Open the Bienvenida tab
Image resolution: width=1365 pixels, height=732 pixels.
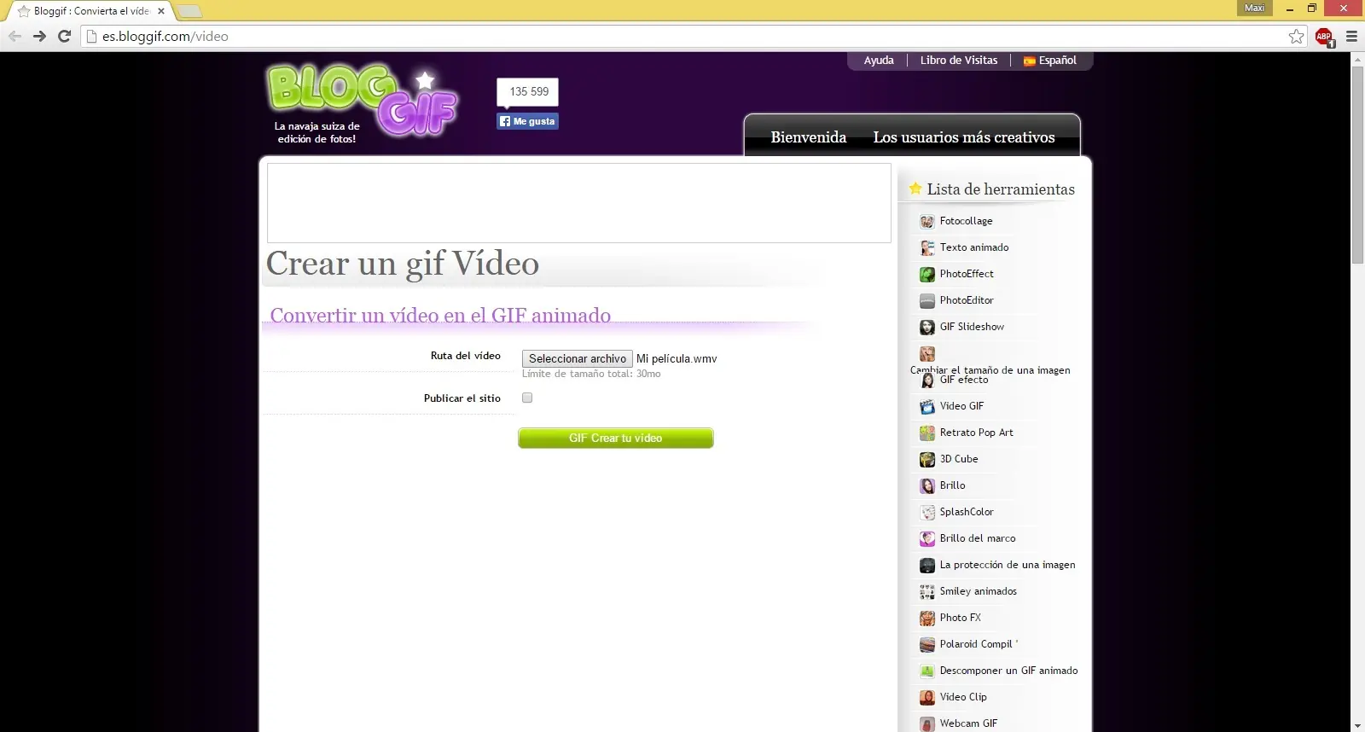pyautogui.click(x=808, y=137)
